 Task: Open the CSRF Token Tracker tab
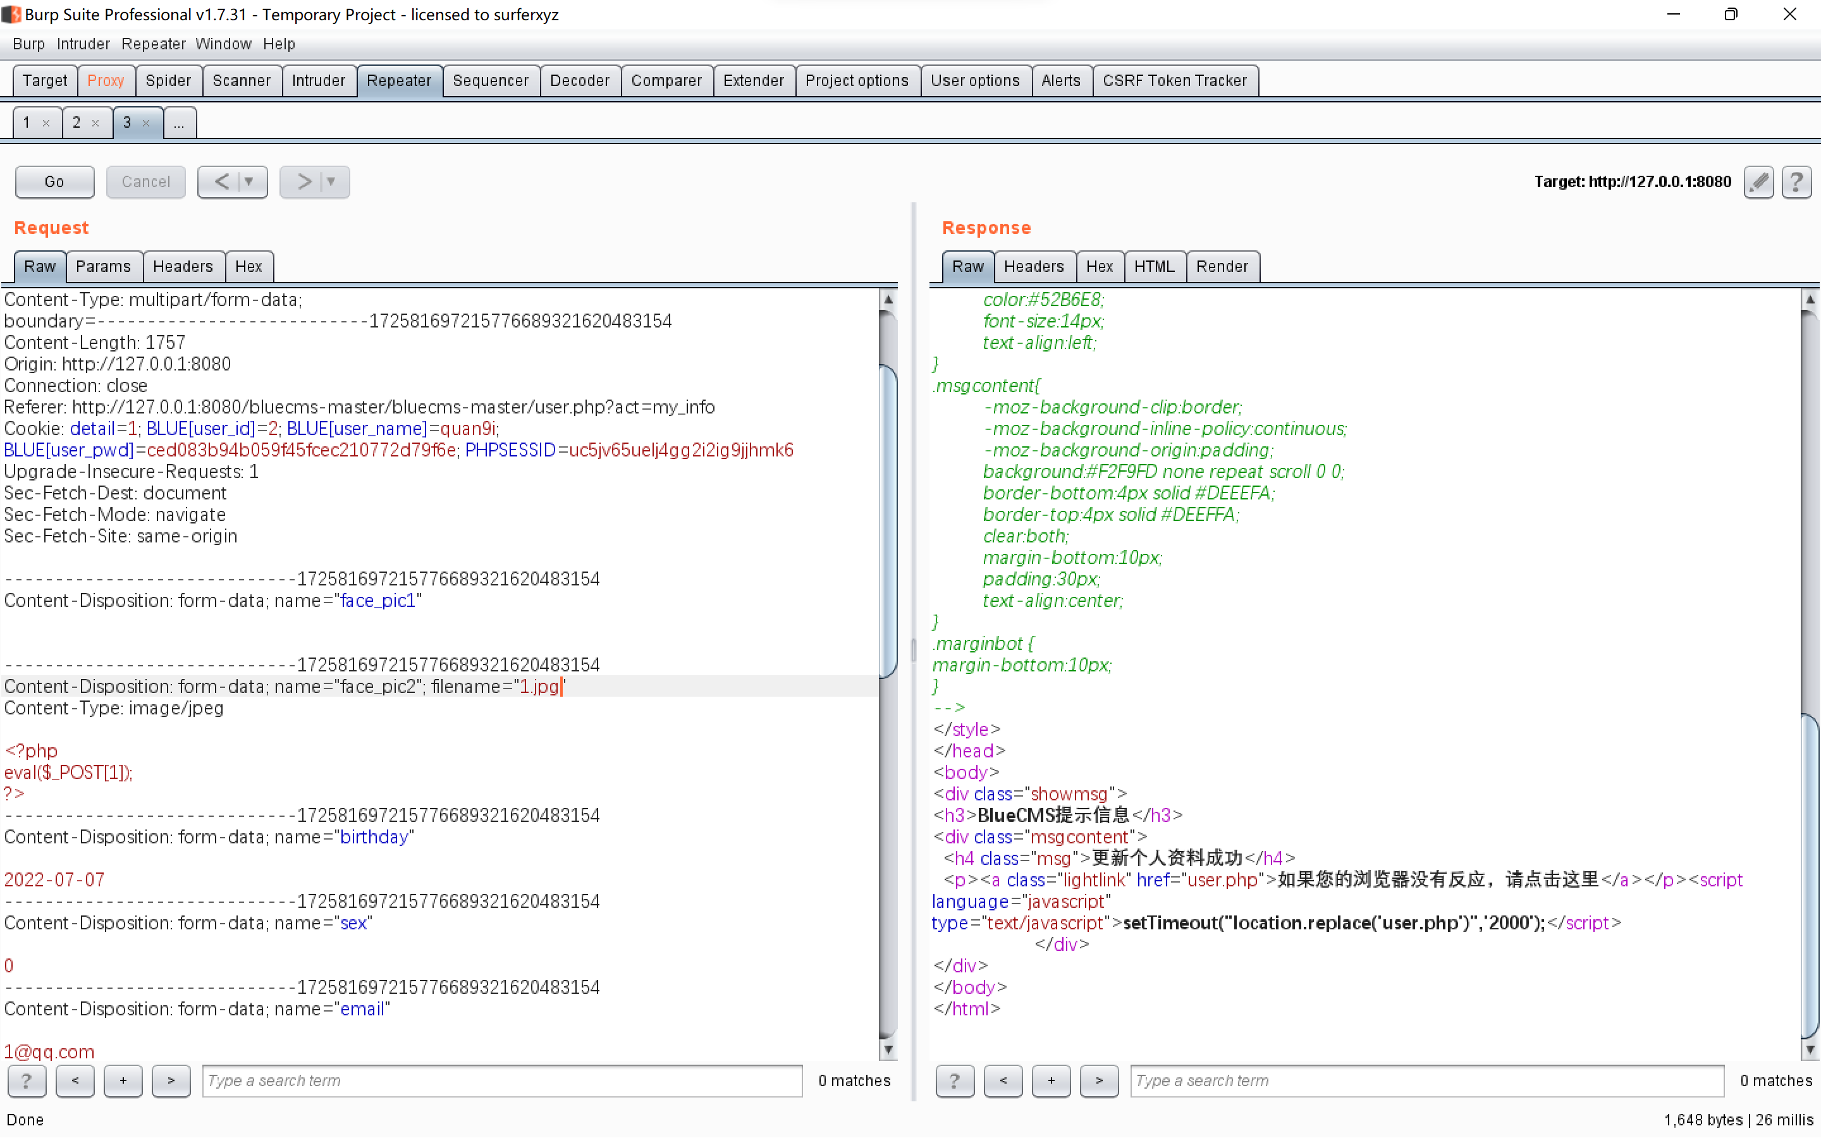pyautogui.click(x=1175, y=80)
